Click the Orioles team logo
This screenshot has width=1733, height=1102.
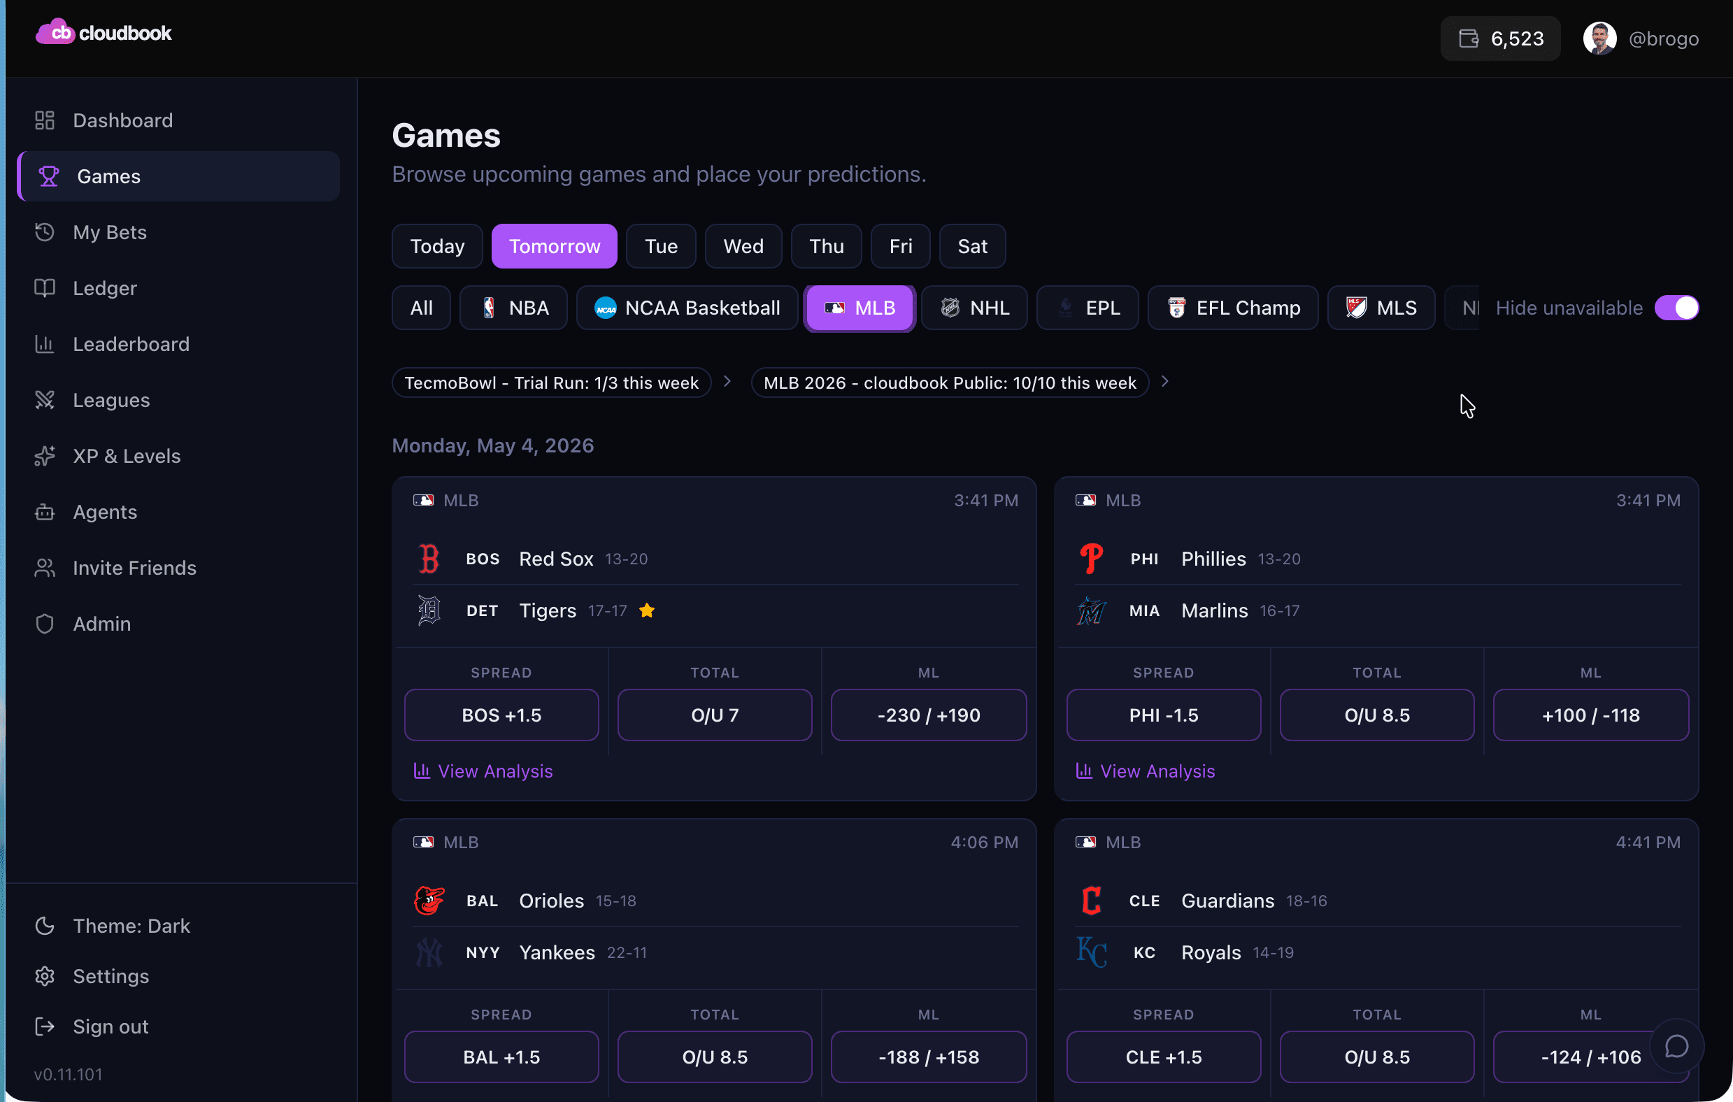pos(429,901)
